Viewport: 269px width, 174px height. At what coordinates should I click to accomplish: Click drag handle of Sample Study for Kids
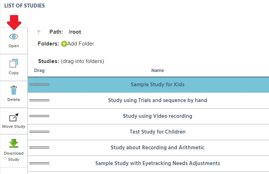coord(39,84)
